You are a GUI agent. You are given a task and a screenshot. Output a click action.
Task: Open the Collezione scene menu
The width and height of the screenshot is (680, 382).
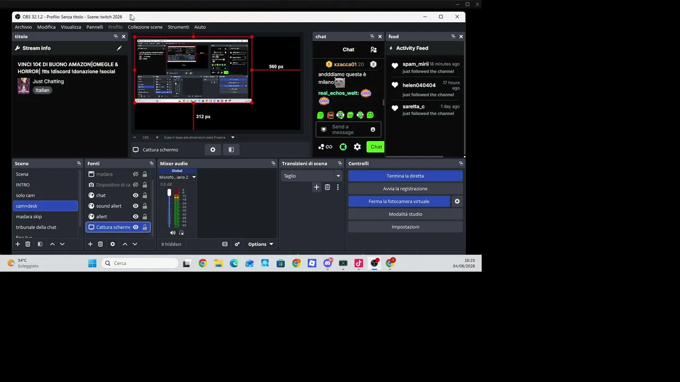point(145,27)
